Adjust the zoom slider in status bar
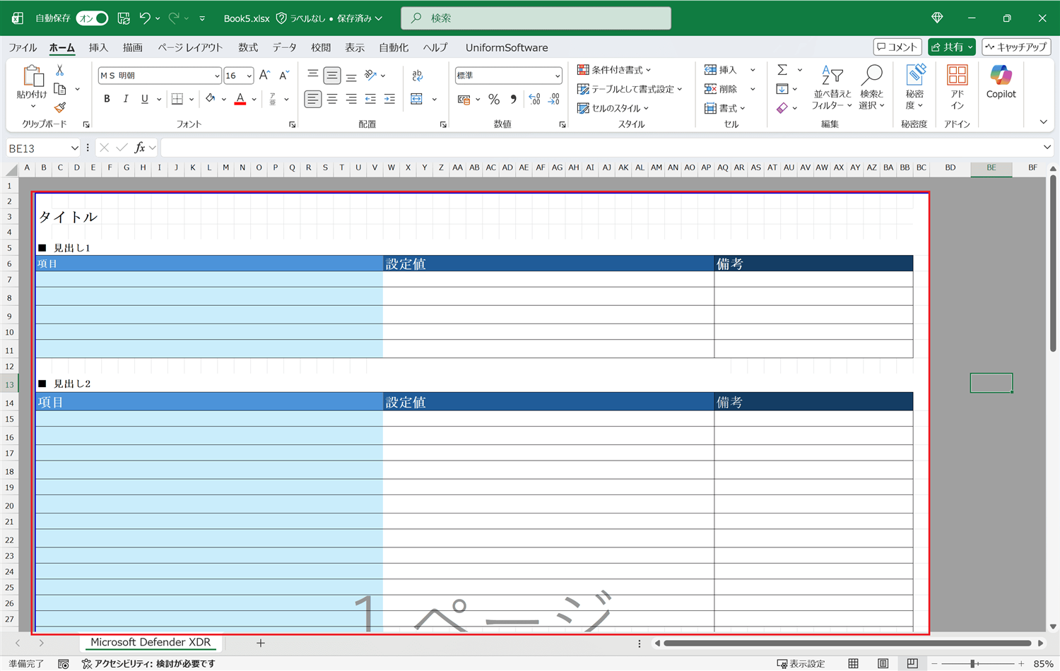The image size is (1060, 671). pyautogui.click(x=973, y=664)
